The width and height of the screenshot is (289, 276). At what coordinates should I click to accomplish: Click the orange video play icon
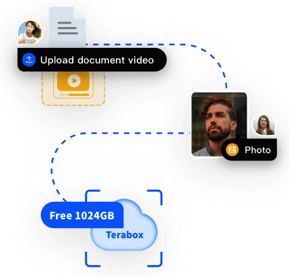click(73, 81)
